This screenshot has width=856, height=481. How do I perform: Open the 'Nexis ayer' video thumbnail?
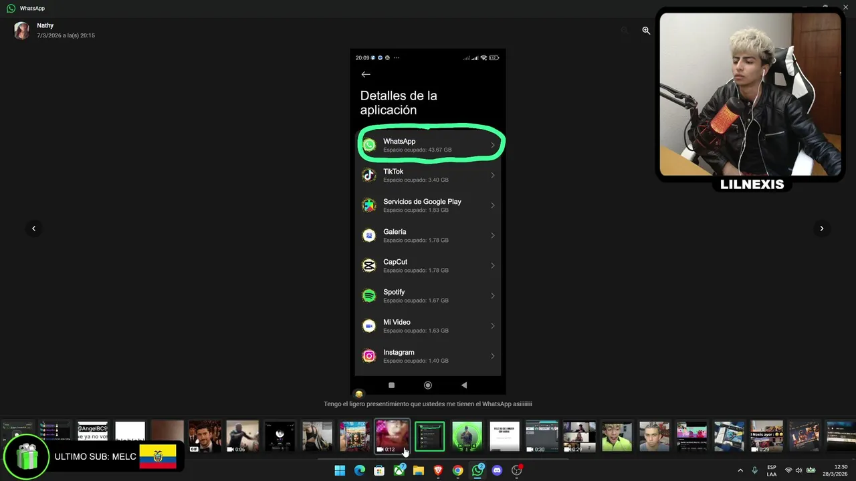pyautogui.click(x=766, y=436)
